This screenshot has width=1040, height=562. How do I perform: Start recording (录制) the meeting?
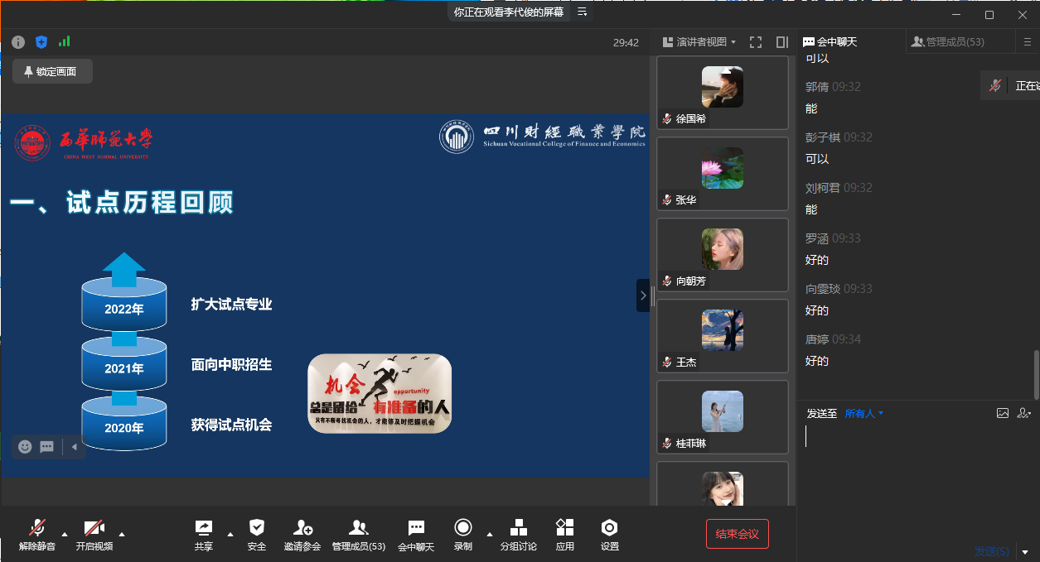[462, 528]
